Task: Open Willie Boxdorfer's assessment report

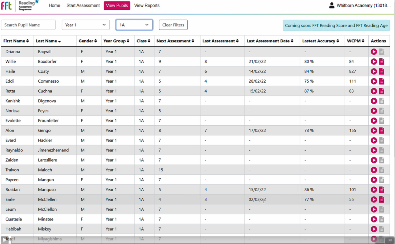Action: (382, 61)
